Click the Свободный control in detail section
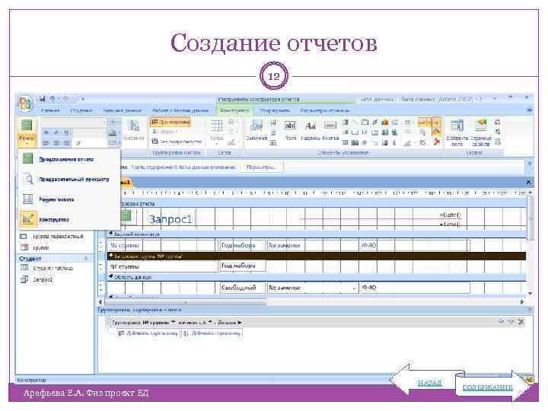Image resolution: width=548 pixels, height=411 pixels. click(243, 288)
